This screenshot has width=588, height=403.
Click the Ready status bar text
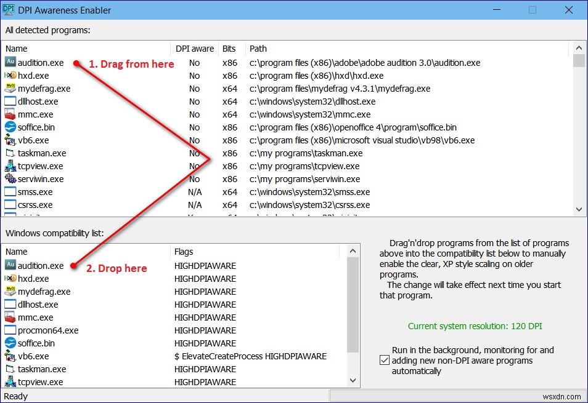16,396
